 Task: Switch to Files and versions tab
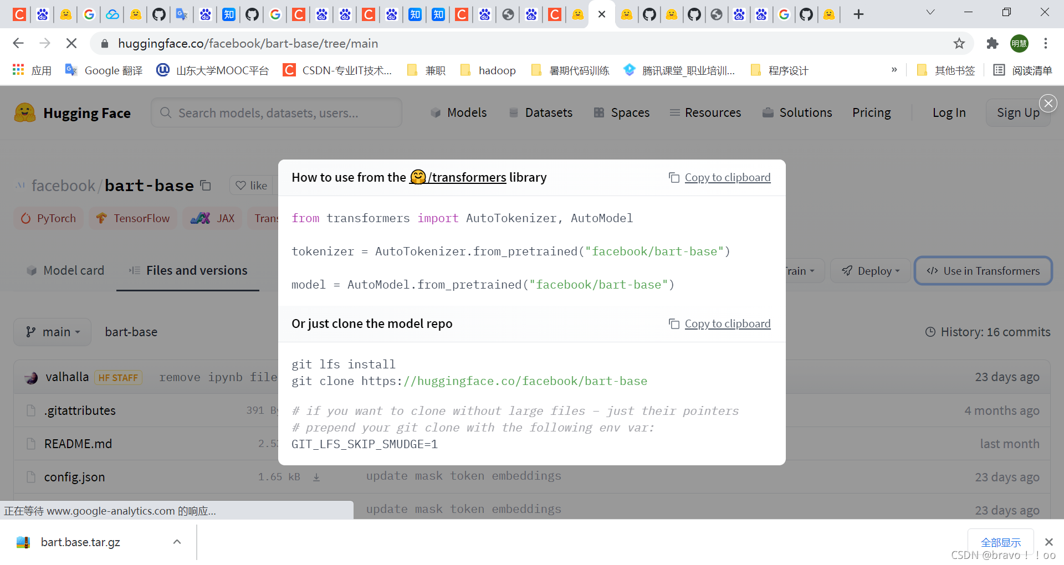188,270
